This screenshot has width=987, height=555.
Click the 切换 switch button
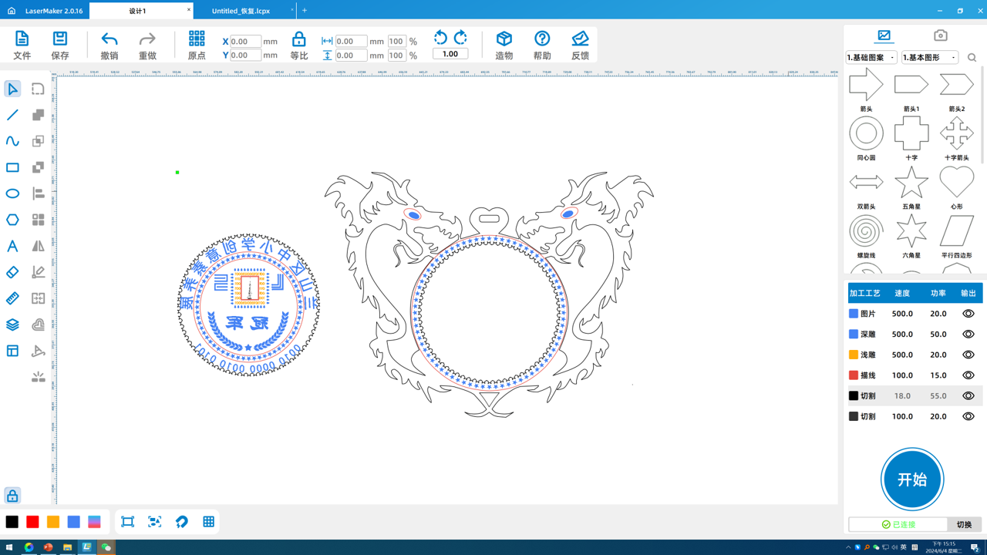pyautogui.click(x=964, y=524)
